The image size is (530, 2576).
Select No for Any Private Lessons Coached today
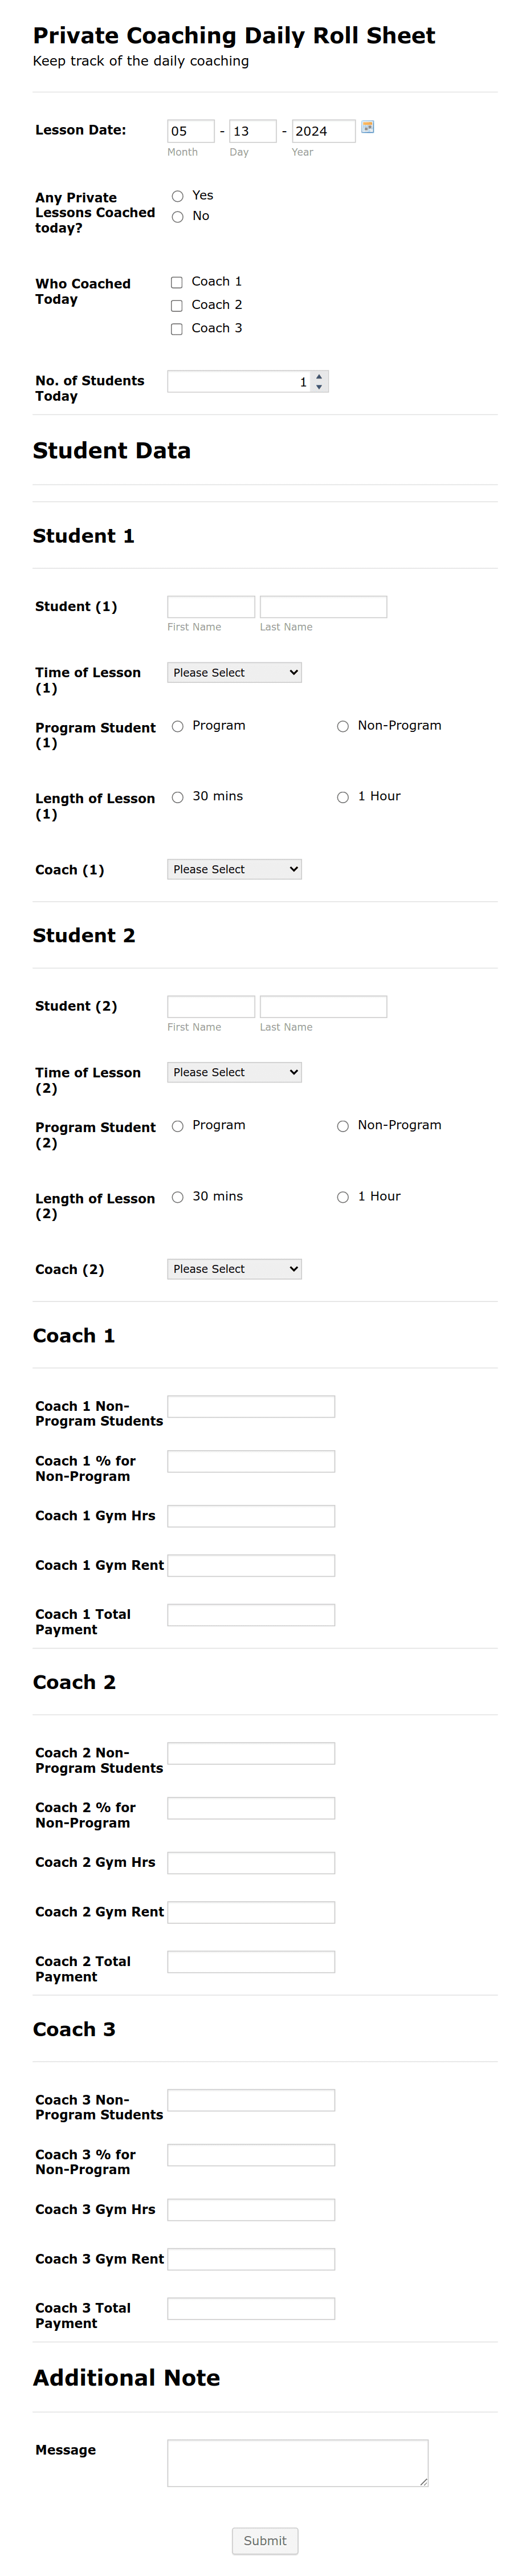(177, 216)
